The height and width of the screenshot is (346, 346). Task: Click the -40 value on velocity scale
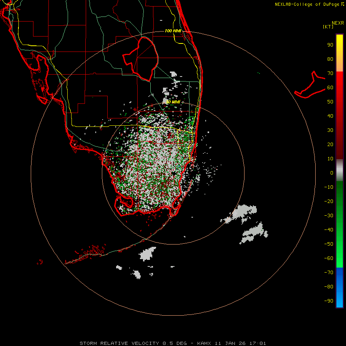pyautogui.click(x=329, y=230)
